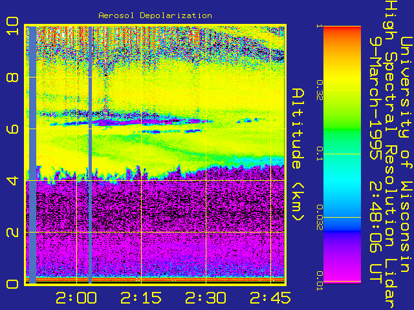Click the '2' altitude axis label
414x310 pixels.
(x=12, y=232)
